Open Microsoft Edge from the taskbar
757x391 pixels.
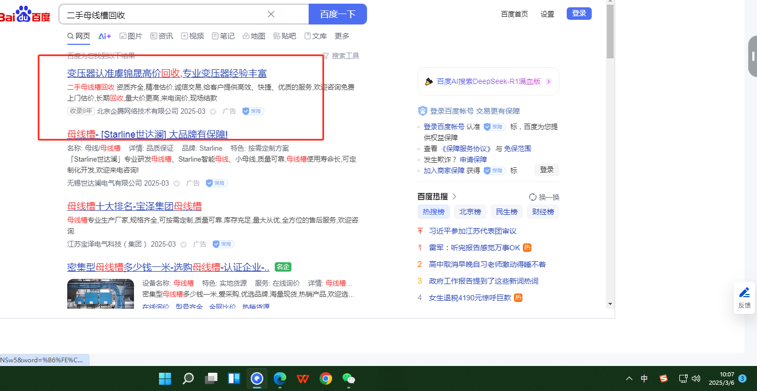(x=280, y=378)
